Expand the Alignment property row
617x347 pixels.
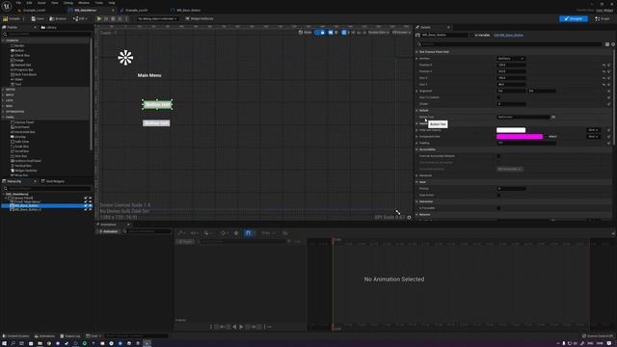pyautogui.click(x=416, y=91)
